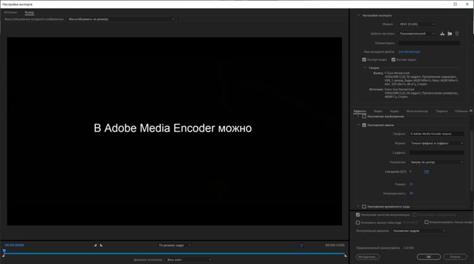This screenshot has width=474, height=264.
Task: Select the Мультиплексор tab
Action: (x=417, y=111)
